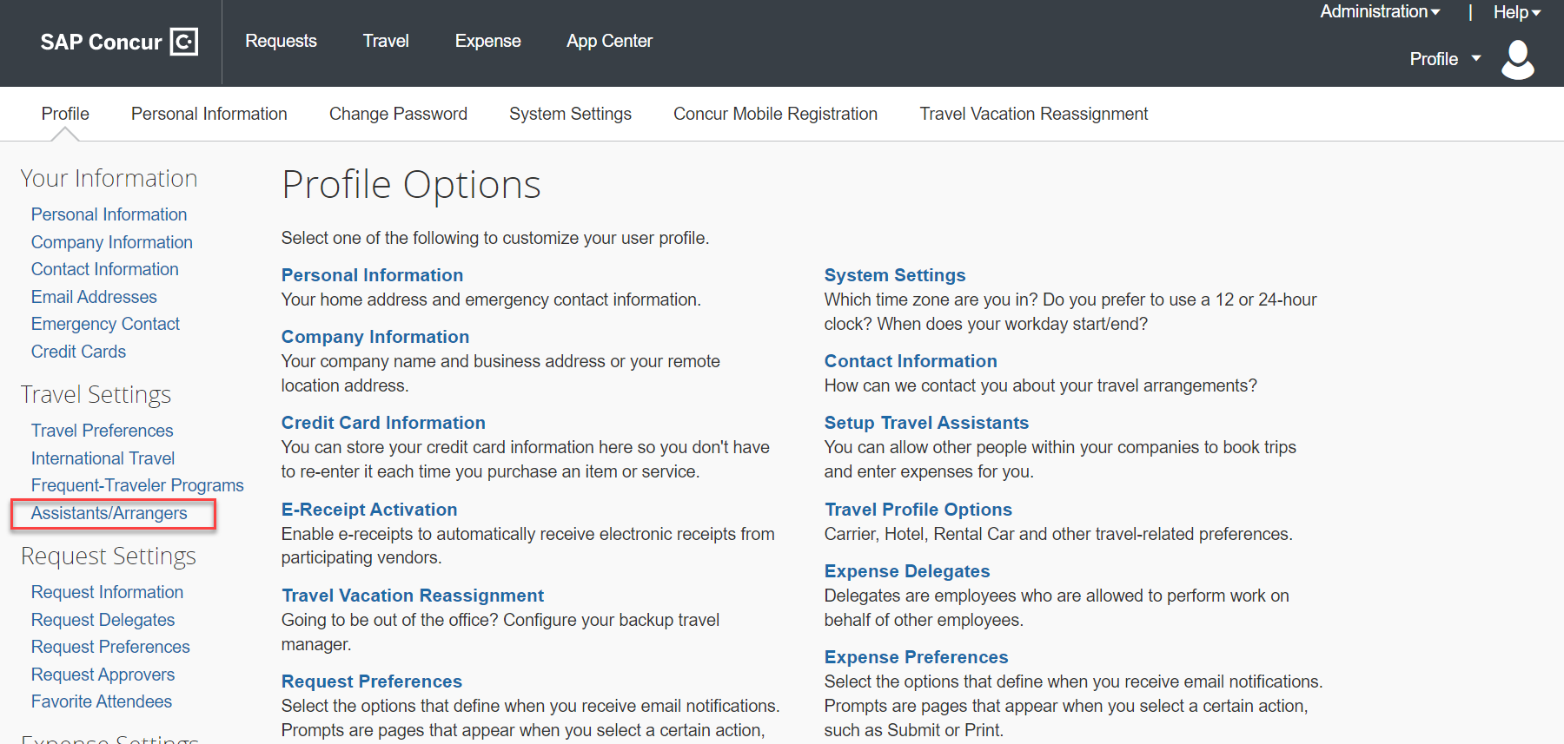Open Emergency Contact sidebar link
Image resolution: width=1564 pixels, height=744 pixels.
click(x=105, y=324)
